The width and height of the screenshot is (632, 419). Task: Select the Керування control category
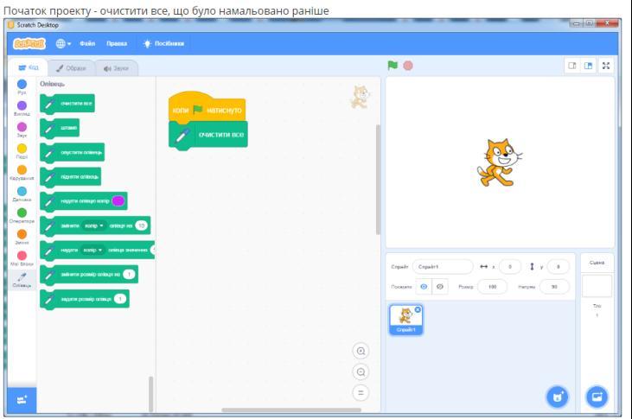pos(22,173)
